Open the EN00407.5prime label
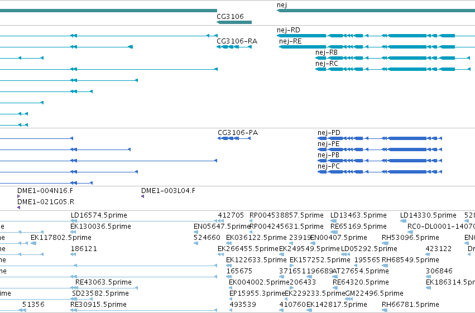475x313 pixels. click(339, 238)
